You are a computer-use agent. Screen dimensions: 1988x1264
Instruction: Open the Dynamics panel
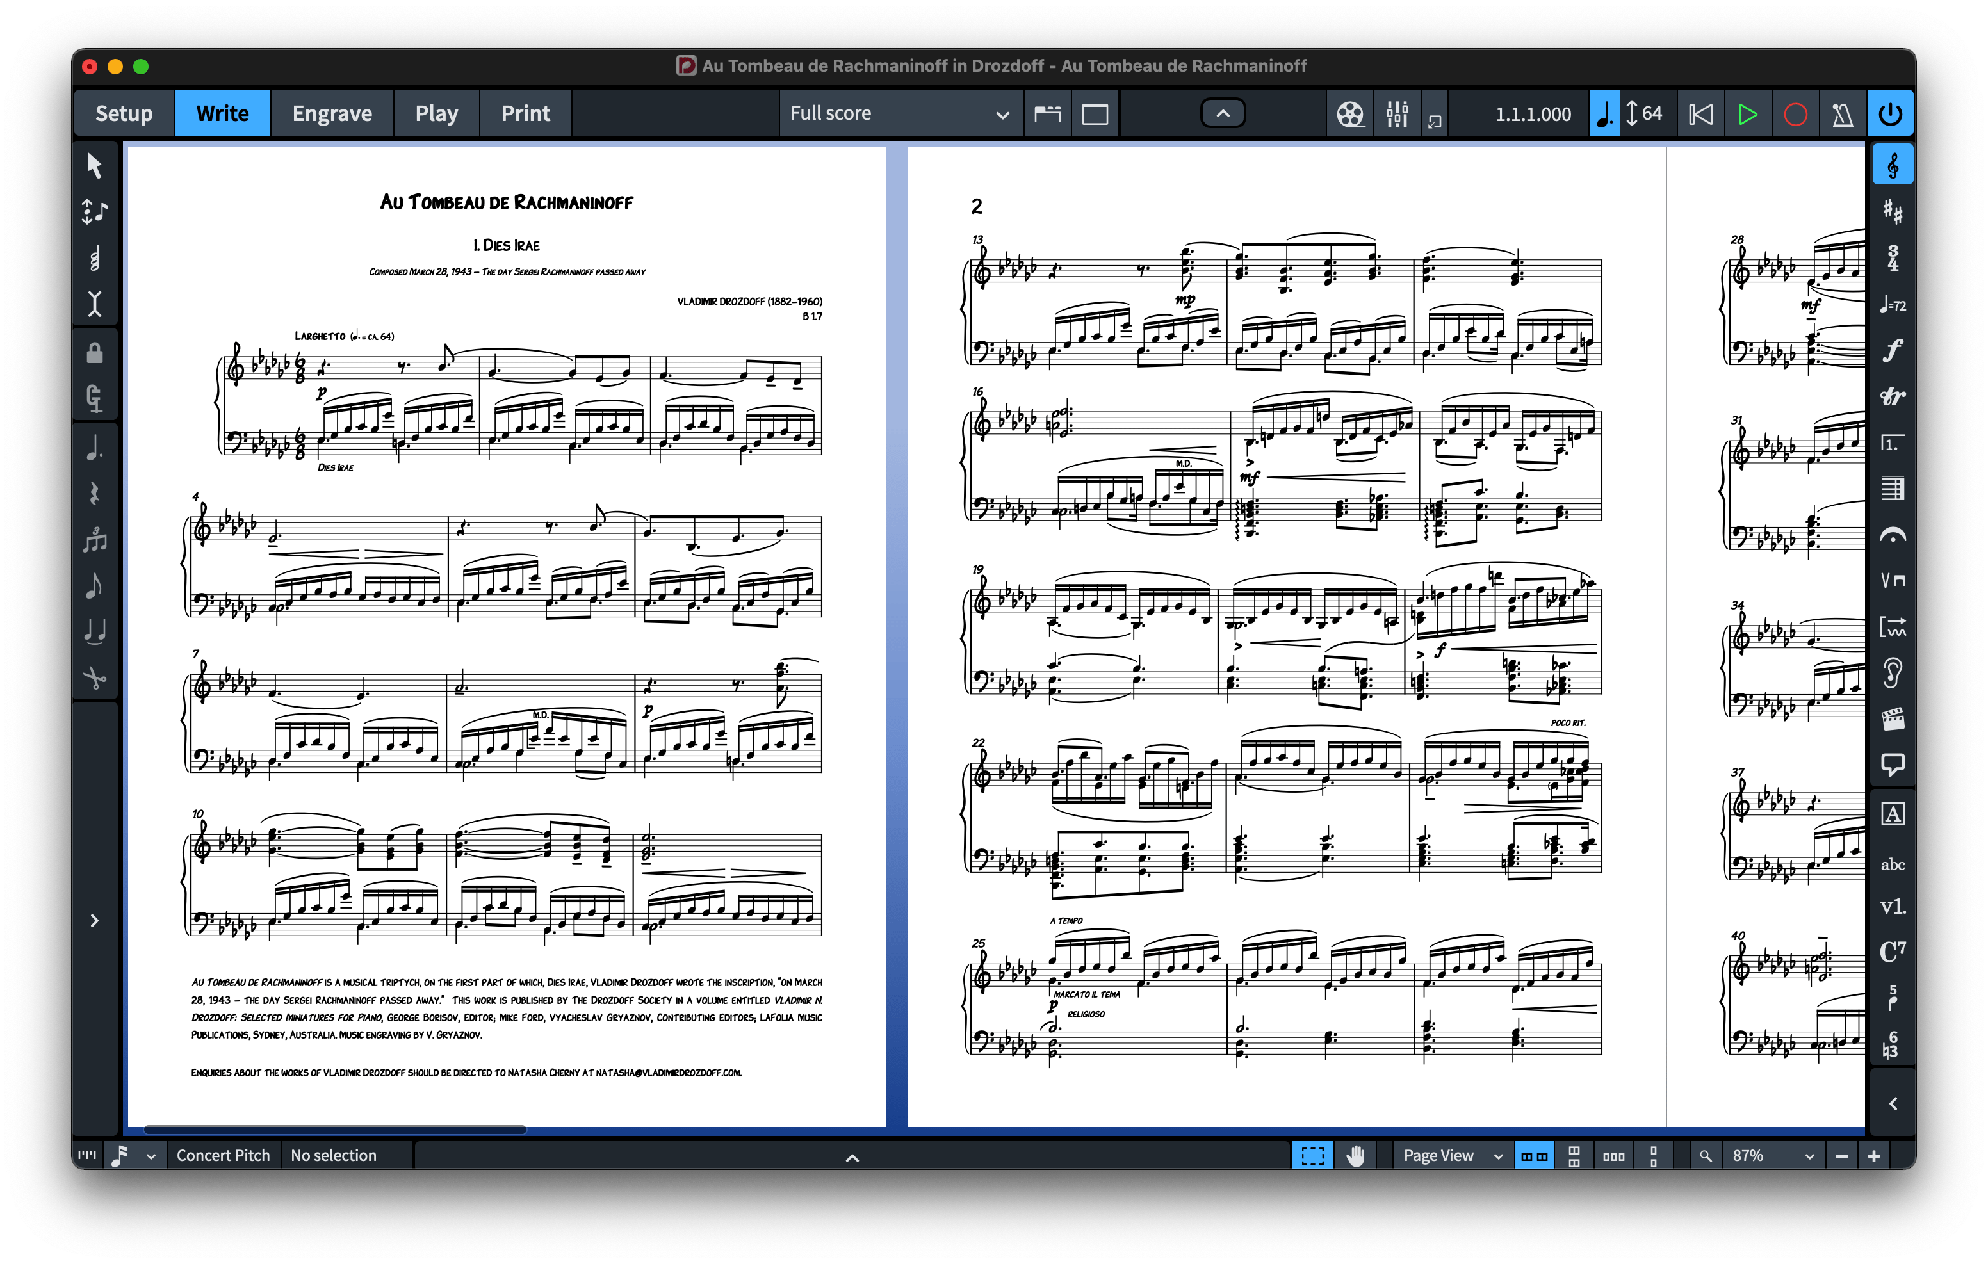[x=1892, y=351]
